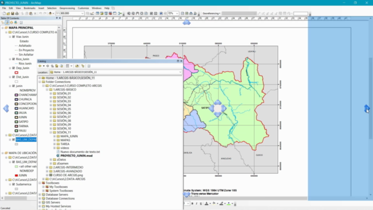Open the Search window toolbar icon
Screen dimensions: 373x210
tap(106, 13)
